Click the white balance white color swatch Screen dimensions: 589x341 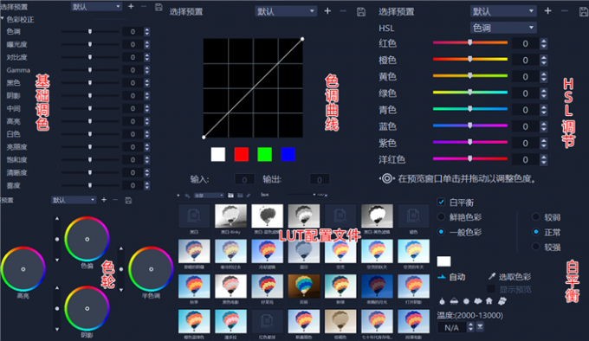(x=443, y=261)
